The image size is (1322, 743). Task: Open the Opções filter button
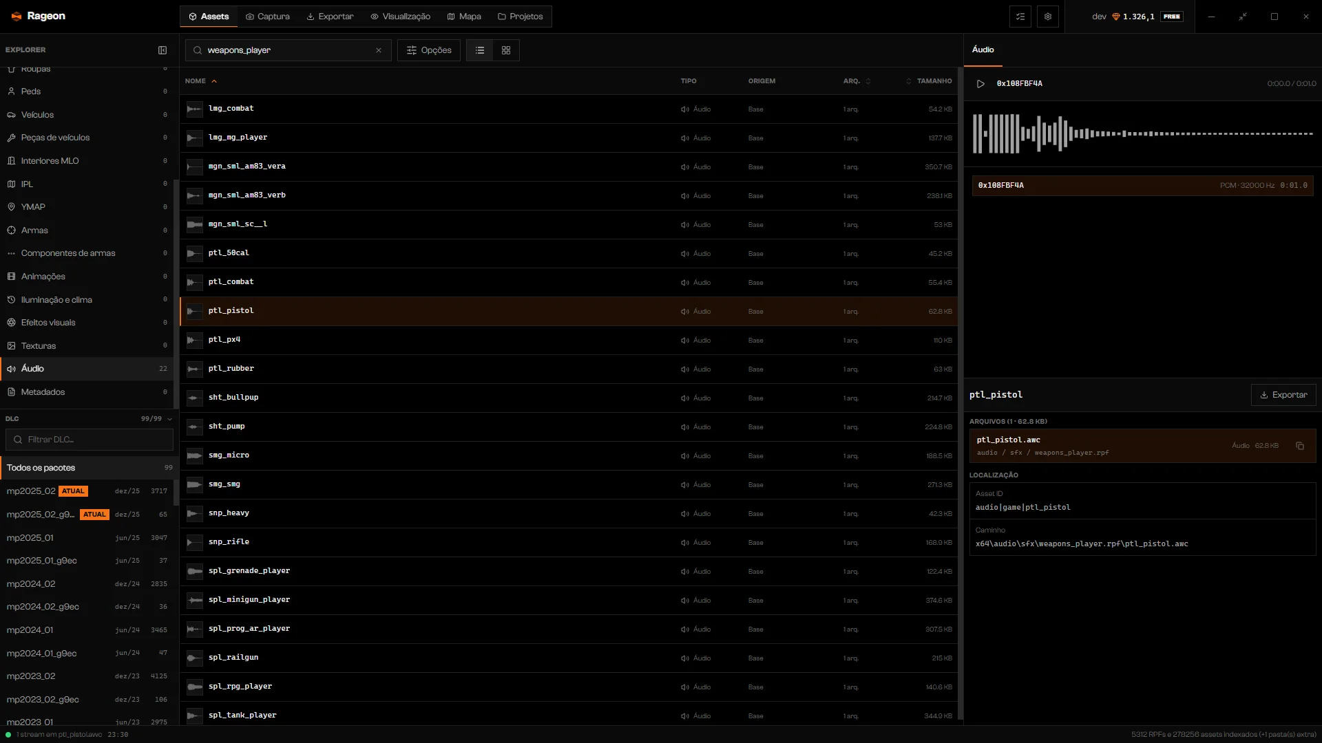pos(429,50)
